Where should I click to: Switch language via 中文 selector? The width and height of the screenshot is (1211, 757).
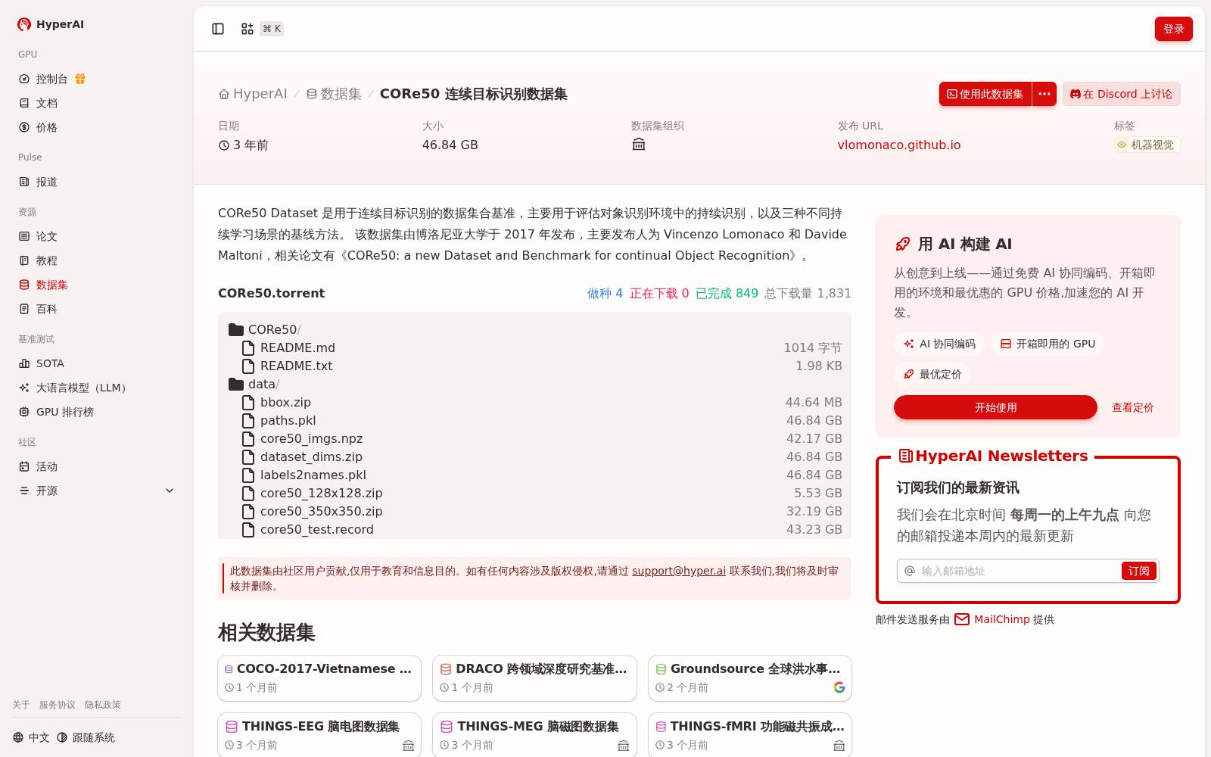click(31, 737)
